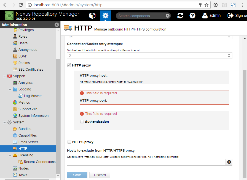Discard the pending changes
This screenshot has height=180, width=247.
tap(100, 175)
